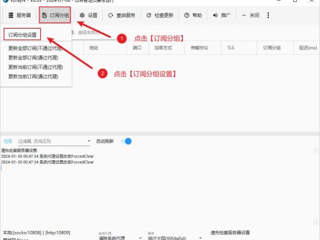Click the 推广 speaker button
Viewport: 320px width, 240px height.
click(221, 15)
